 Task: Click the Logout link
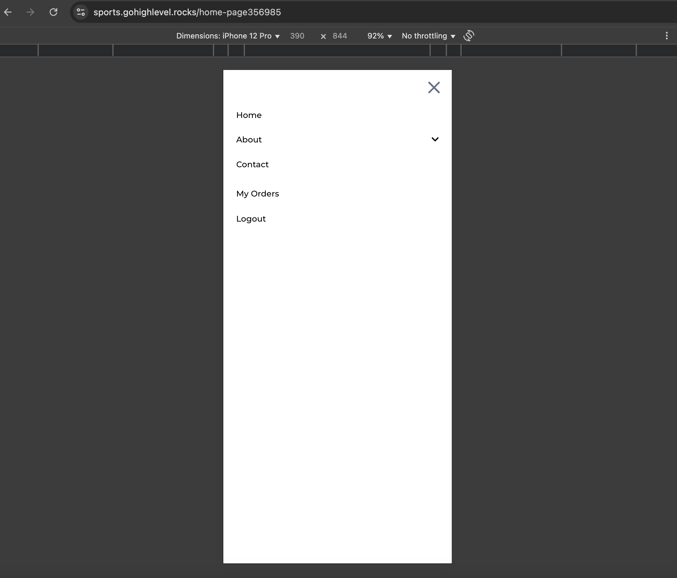251,219
